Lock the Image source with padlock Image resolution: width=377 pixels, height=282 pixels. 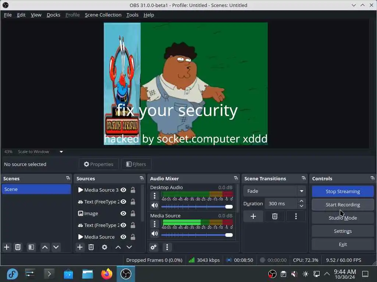click(x=133, y=213)
